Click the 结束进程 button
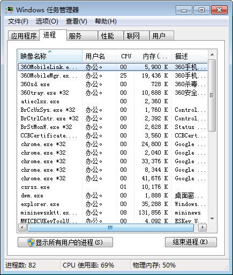Viewport: 233px width, 275px height. tap(191, 242)
